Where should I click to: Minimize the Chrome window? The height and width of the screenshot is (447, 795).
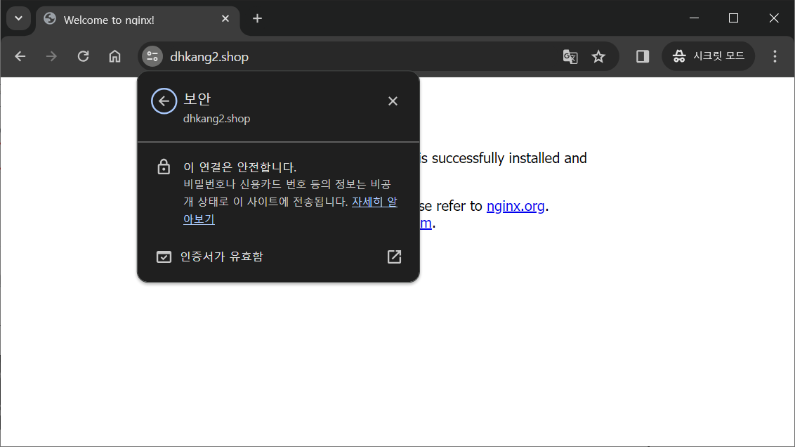pos(694,18)
